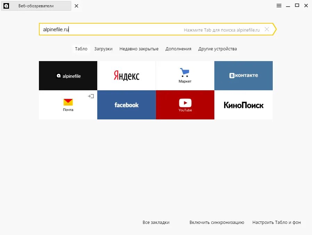Open the browser hamburger menu
This screenshot has height=235, width=312.
tap(279, 6)
